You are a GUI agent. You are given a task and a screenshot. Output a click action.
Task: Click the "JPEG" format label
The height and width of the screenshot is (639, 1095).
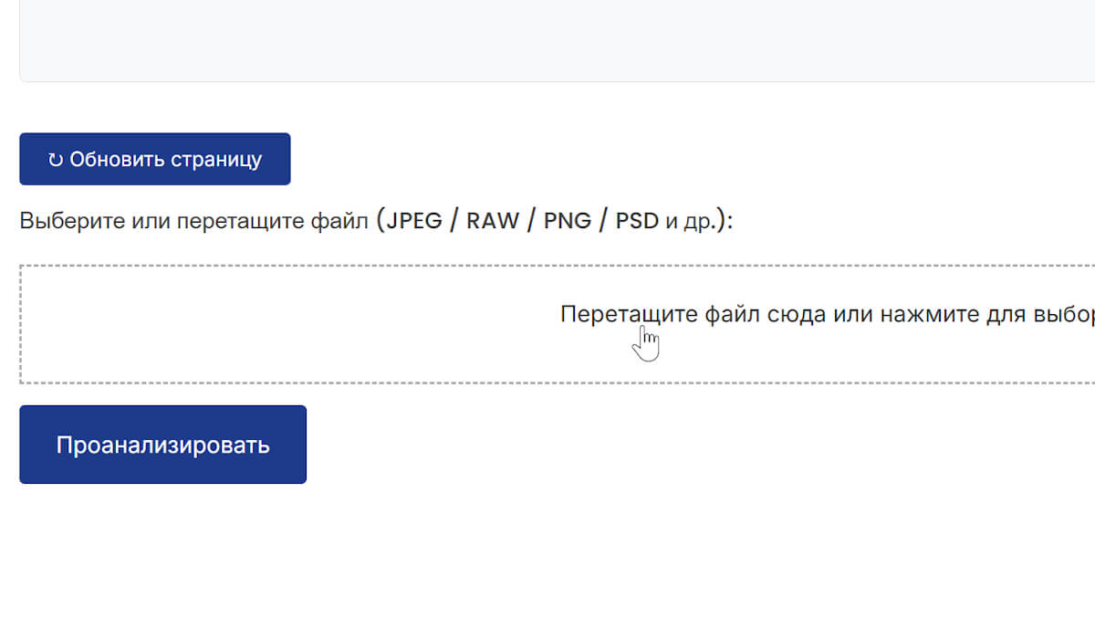[x=415, y=221]
